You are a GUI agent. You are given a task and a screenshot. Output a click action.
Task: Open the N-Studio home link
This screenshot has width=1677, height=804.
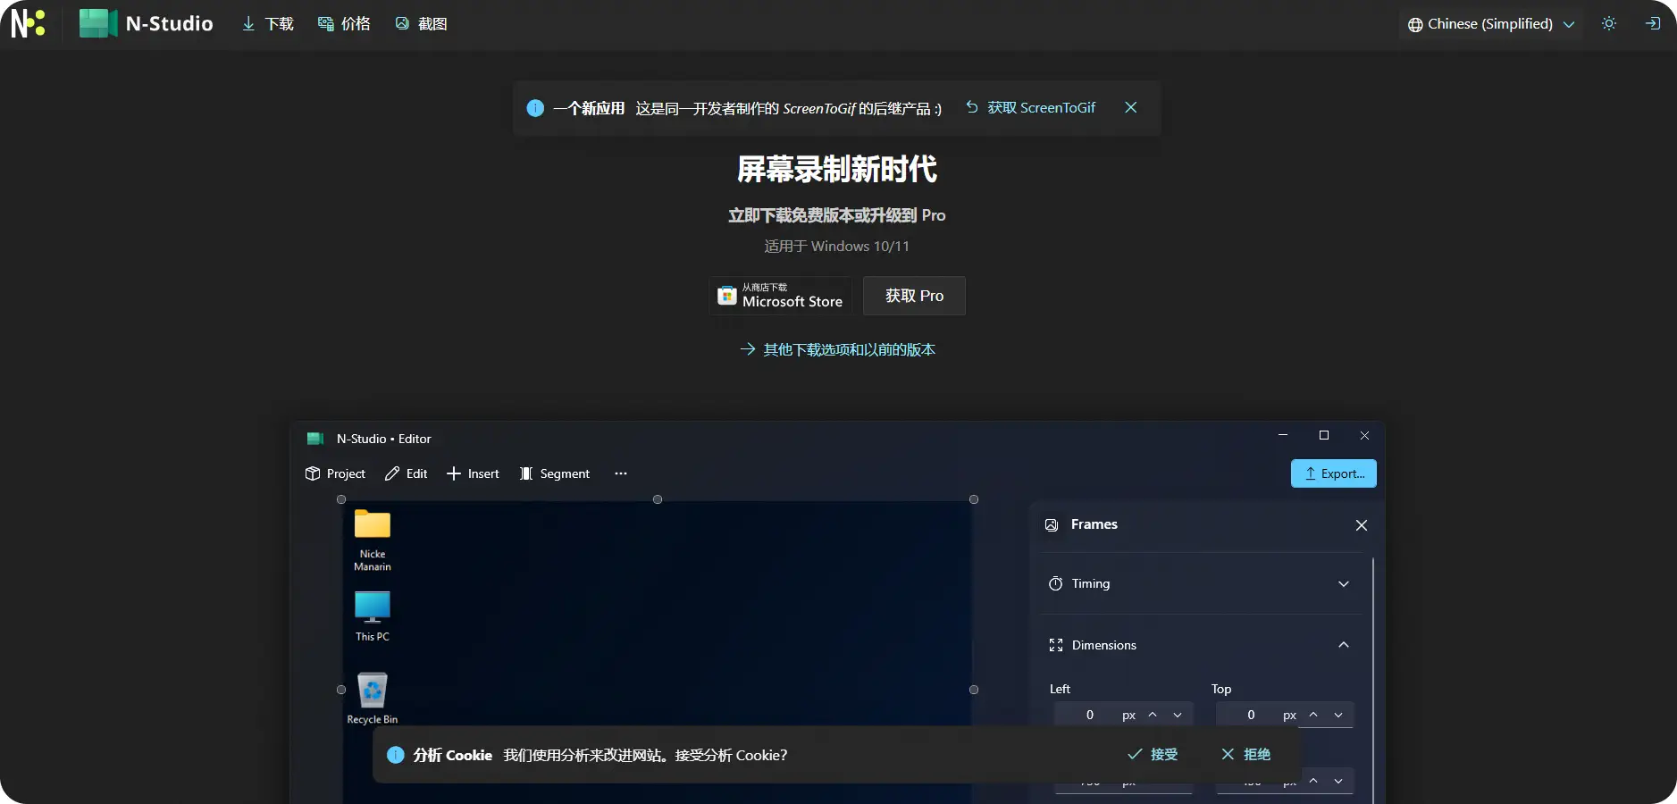click(x=147, y=23)
